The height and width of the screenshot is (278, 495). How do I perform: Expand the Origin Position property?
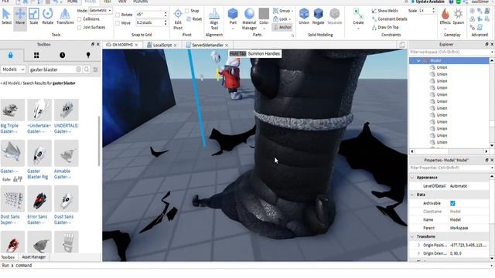418,245
